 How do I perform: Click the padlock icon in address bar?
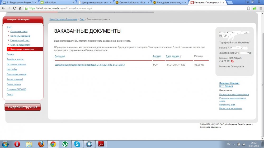(26, 8)
